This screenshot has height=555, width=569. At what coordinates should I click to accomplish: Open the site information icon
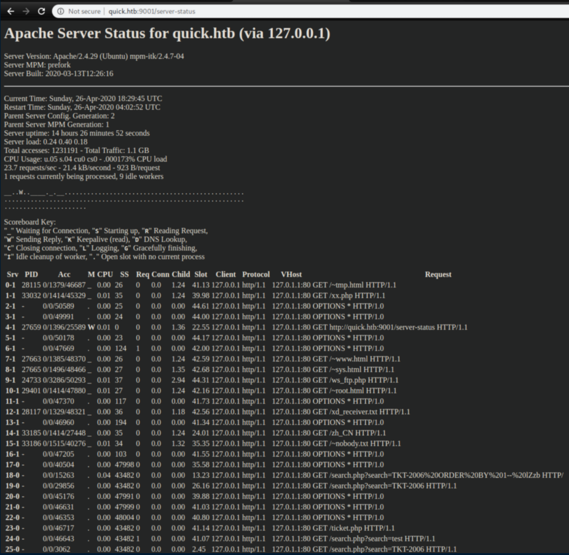(60, 11)
